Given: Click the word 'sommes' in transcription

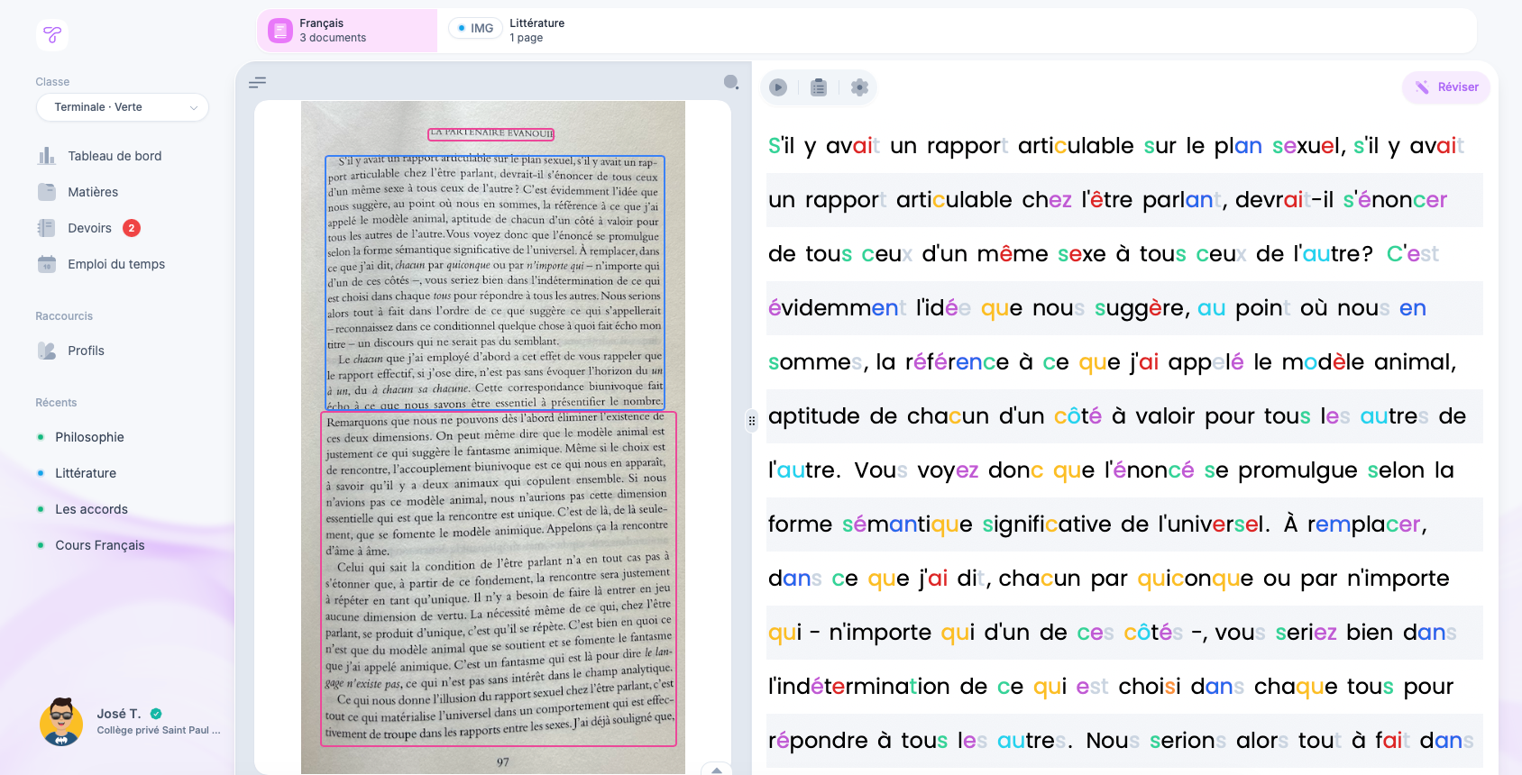Looking at the screenshot, I should click(816, 362).
